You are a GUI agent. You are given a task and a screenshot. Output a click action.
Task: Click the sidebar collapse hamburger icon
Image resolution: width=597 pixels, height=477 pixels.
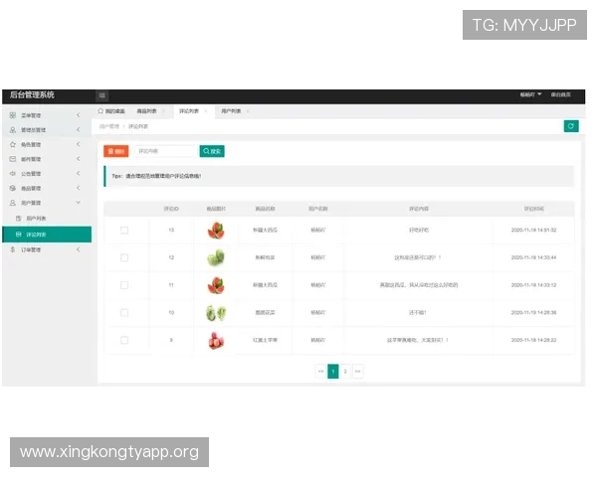pos(101,95)
